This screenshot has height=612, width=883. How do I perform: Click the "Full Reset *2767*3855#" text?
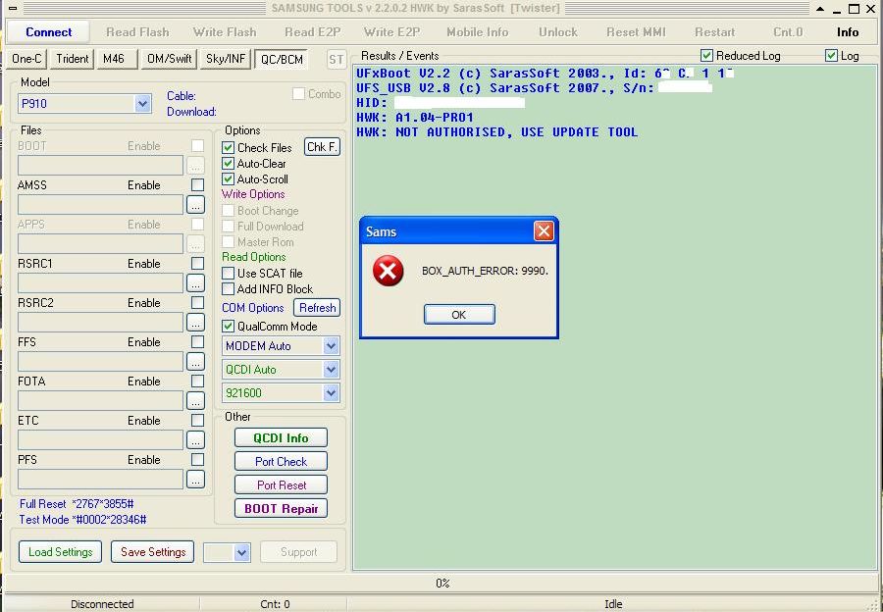pos(77,504)
